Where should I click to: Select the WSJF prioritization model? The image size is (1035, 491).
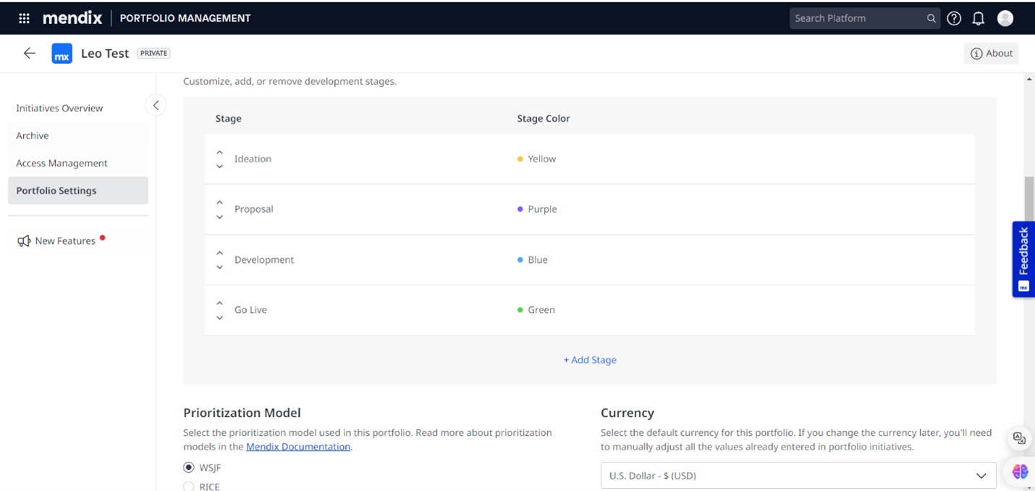[x=187, y=467]
